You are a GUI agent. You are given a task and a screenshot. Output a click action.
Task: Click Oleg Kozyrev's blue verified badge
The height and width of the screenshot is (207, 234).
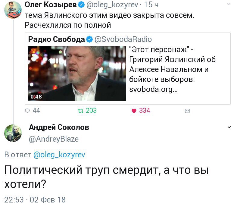click(x=81, y=5)
